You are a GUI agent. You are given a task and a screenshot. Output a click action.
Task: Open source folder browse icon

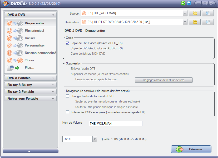(x=195, y=13)
